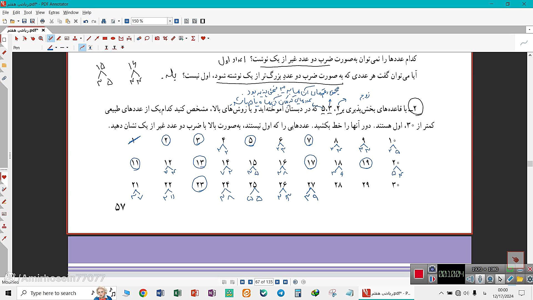Toggle pen smoothing curve option
Screen dimensions: 533x300
pos(82,48)
